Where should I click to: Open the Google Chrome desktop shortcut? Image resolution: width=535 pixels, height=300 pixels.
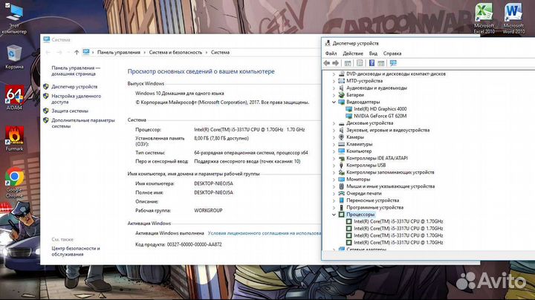(14, 183)
